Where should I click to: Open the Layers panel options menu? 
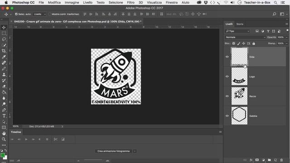pos(287,24)
